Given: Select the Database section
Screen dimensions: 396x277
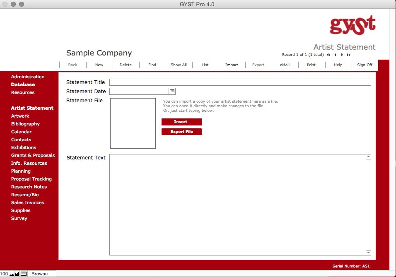Looking at the screenshot, I should click(x=23, y=84).
